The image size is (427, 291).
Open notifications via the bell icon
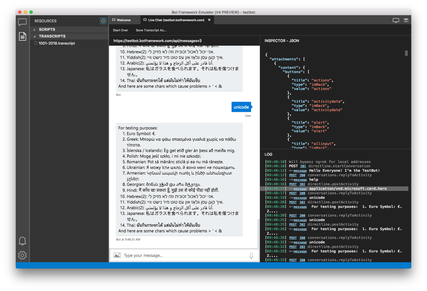pos(22,241)
